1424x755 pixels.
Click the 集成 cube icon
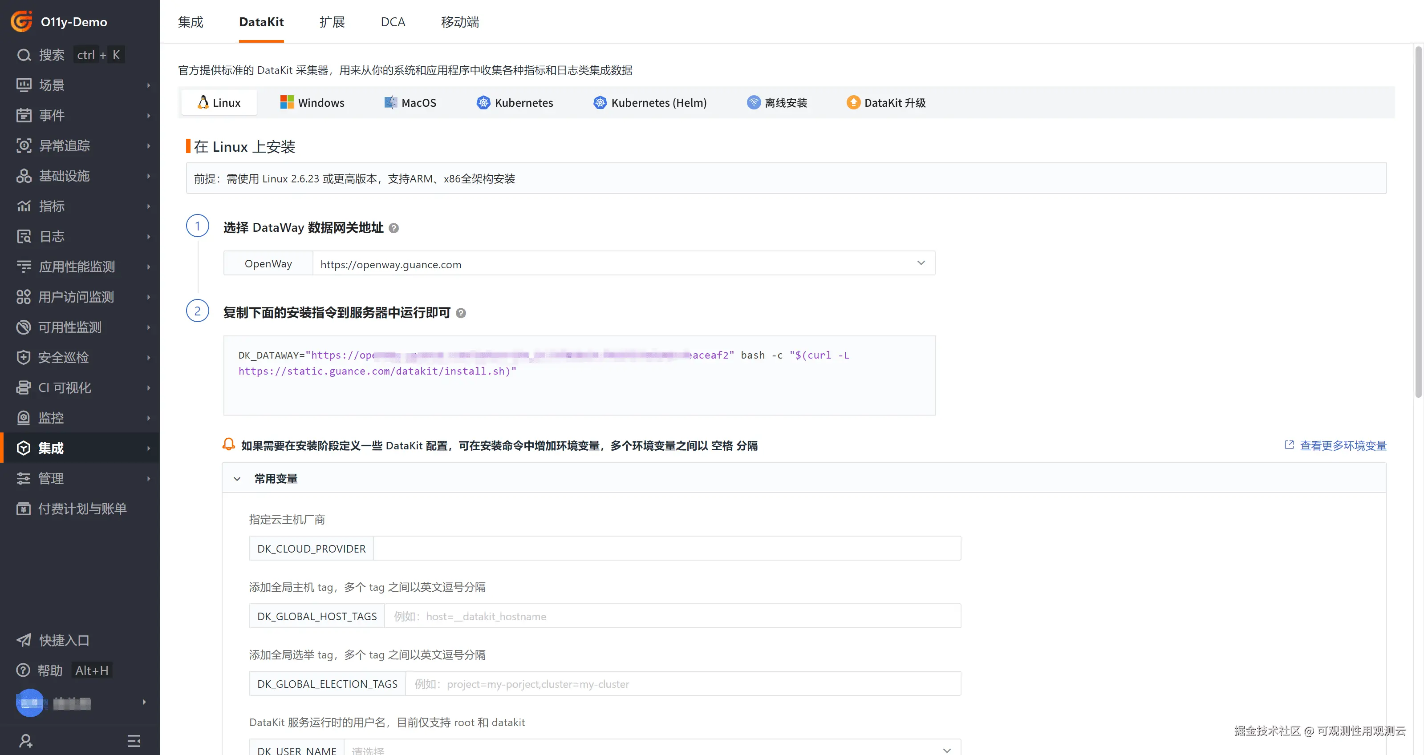click(x=23, y=448)
